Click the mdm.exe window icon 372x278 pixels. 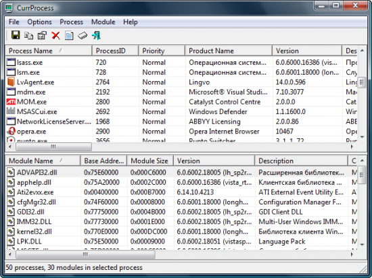pos(11,92)
